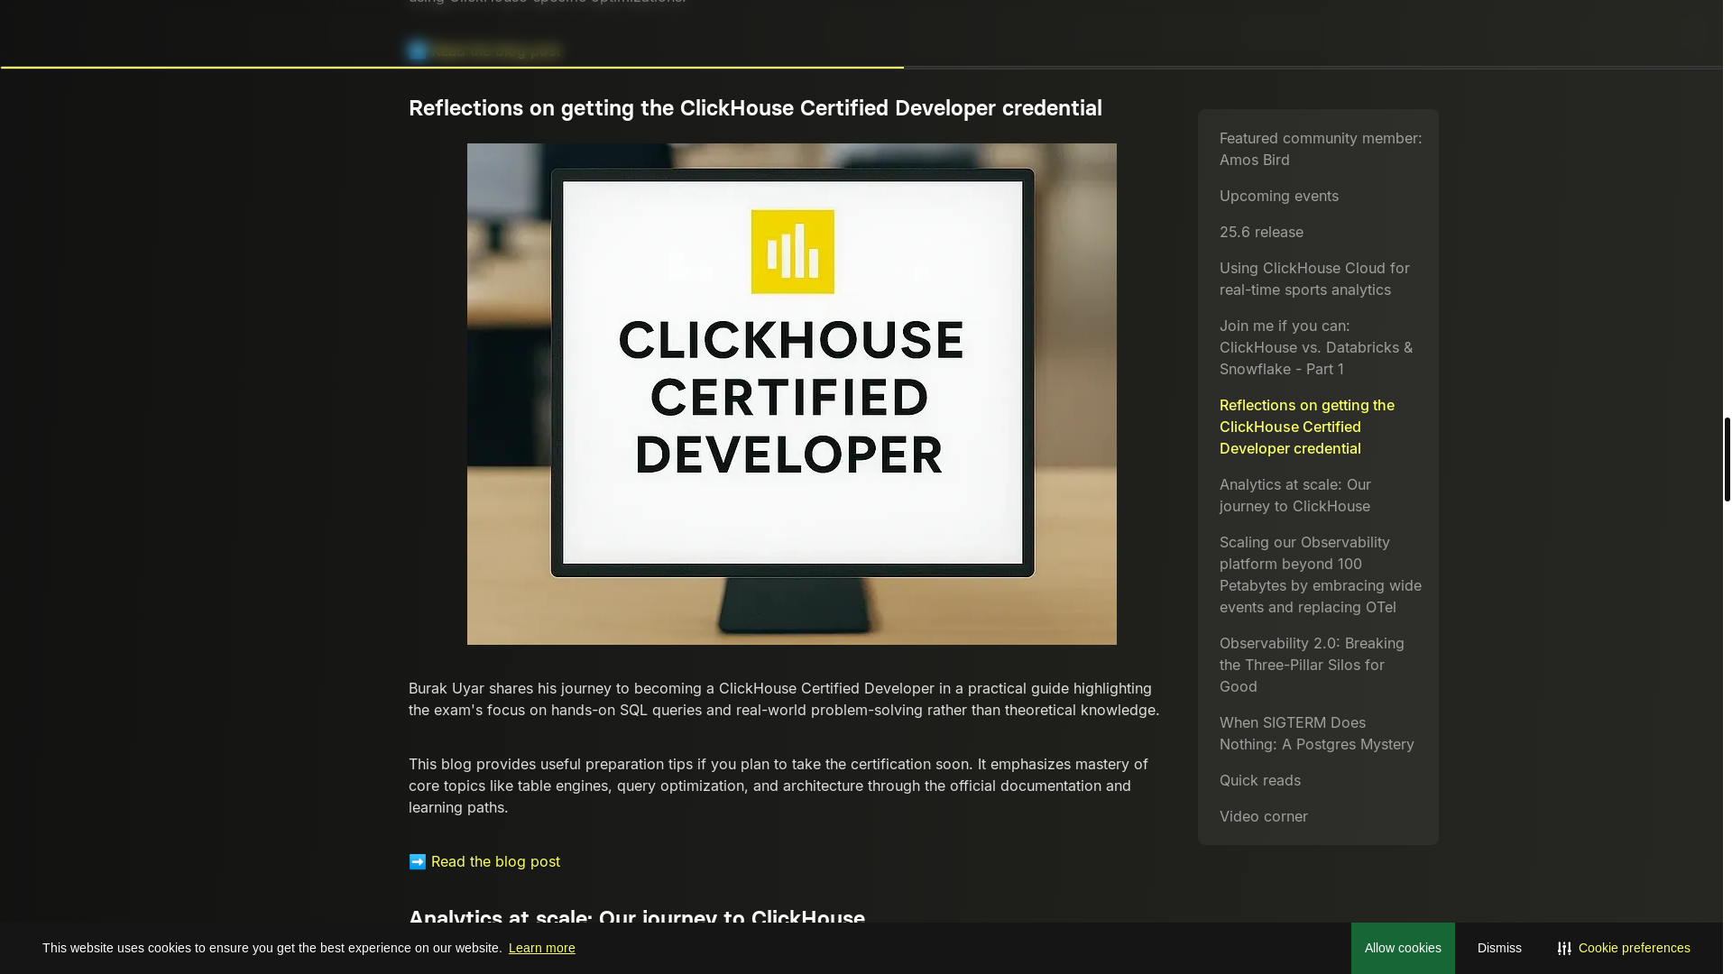The image size is (1732, 974).
Task: Jump to Join me if you can section
Action: pyautogui.click(x=1315, y=347)
